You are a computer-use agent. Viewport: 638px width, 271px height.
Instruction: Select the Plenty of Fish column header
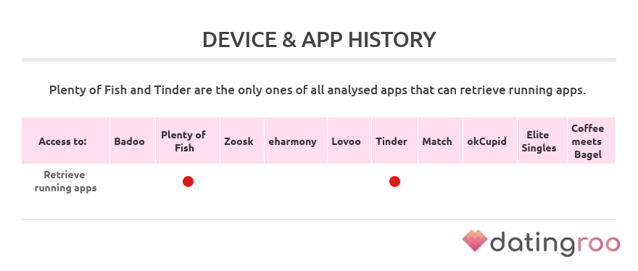click(188, 141)
